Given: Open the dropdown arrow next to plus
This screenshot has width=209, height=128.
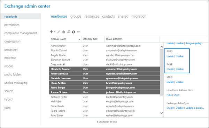Looking at the screenshot, I should click(54, 32).
